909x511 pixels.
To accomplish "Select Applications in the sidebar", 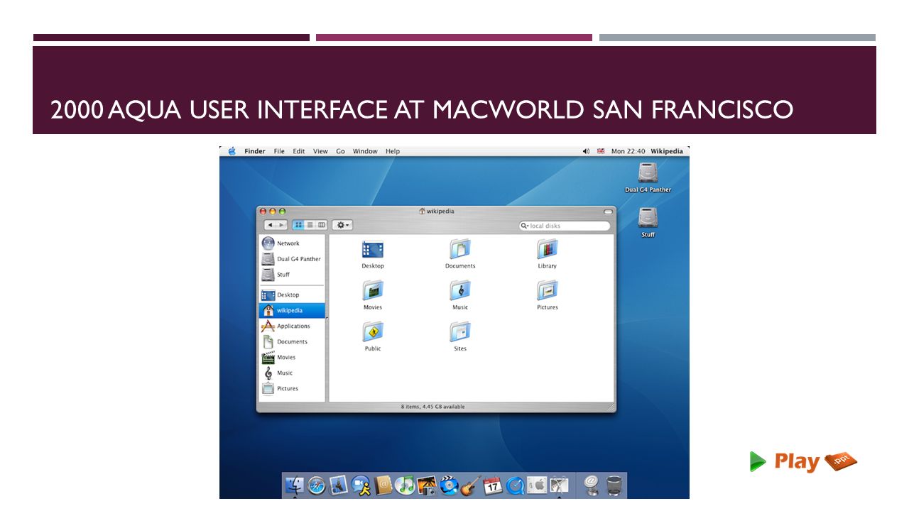I will click(x=292, y=326).
